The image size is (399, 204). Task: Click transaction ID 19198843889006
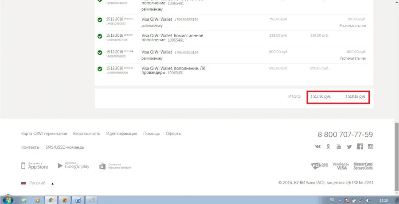click(x=117, y=73)
